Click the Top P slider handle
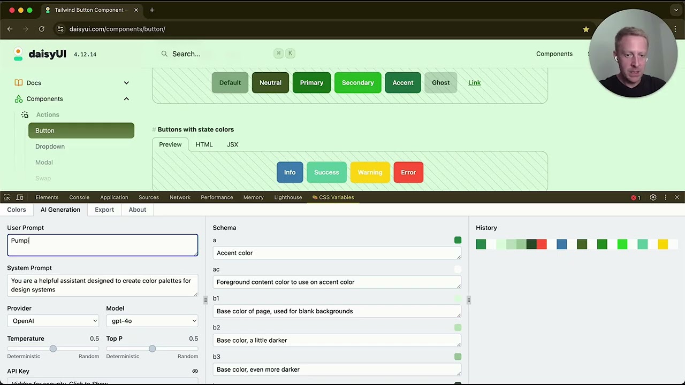The width and height of the screenshot is (685, 385). pos(152,349)
